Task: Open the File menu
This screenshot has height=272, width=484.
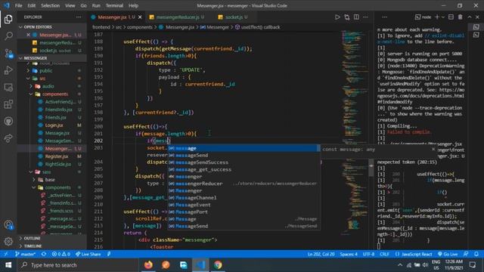Action: coord(18,5)
